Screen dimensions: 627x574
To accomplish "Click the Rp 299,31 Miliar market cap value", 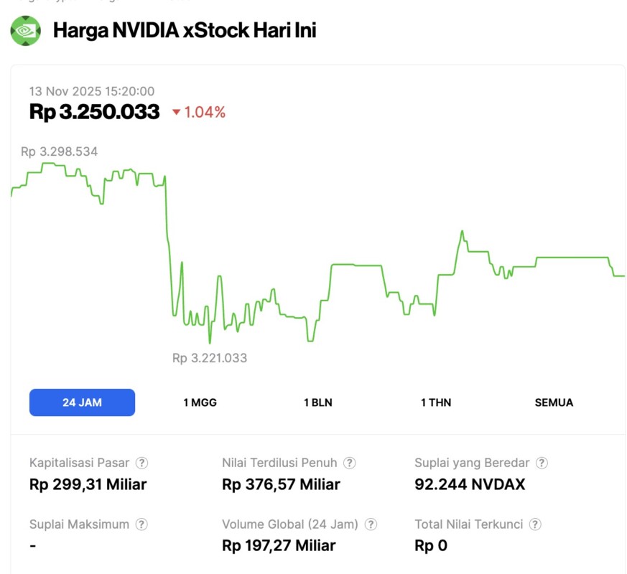I will pyautogui.click(x=88, y=484).
